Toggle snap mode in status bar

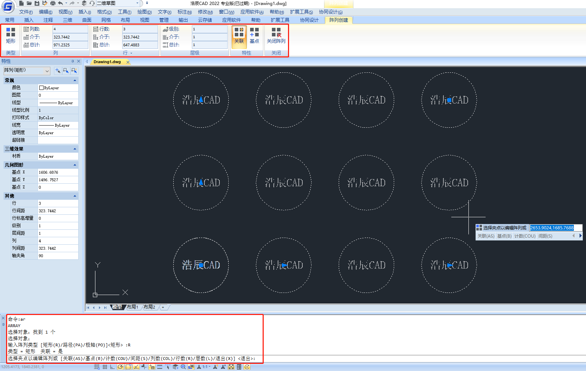click(x=97, y=367)
